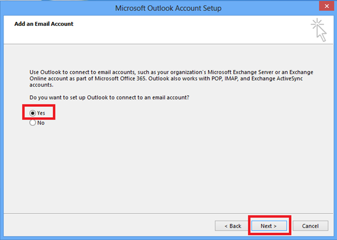Close the Outlook Account Setup dialog

327,6
